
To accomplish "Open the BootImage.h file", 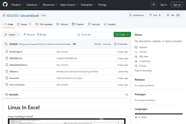I will point(16,52).
